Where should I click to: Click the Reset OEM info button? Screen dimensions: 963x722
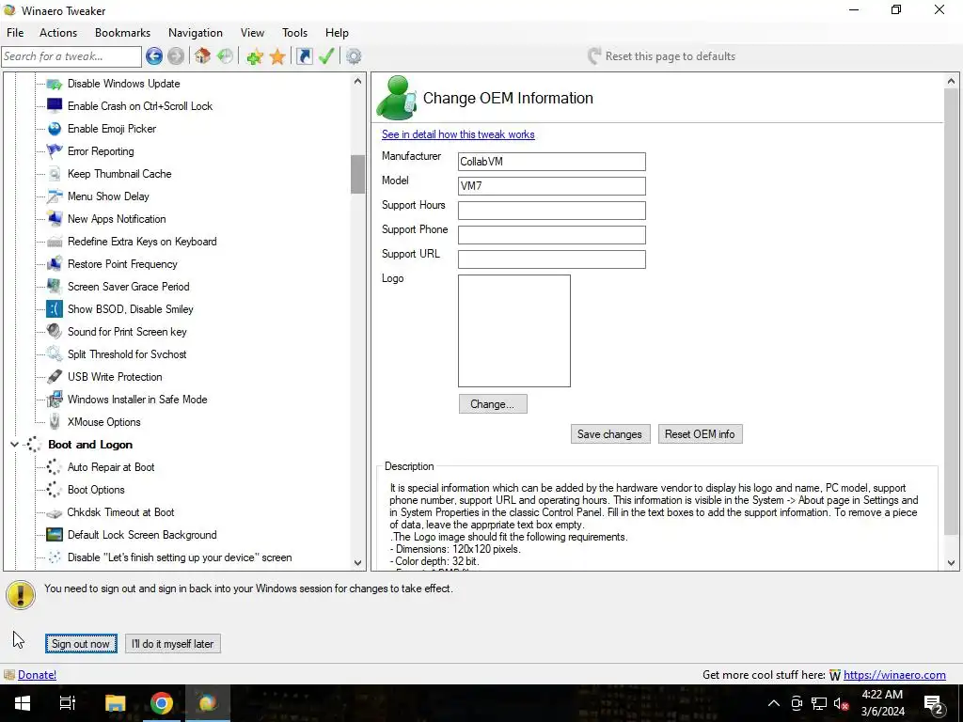tap(700, 434)
